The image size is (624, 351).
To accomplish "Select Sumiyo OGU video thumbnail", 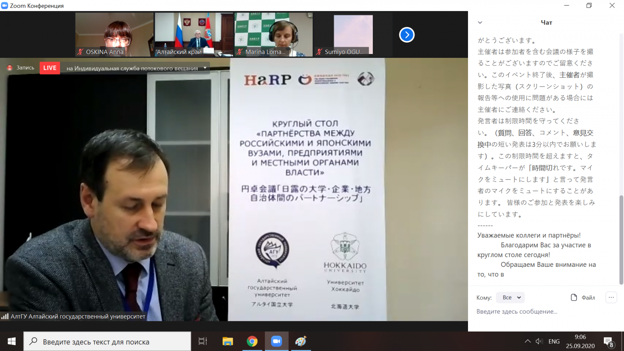I will click(x=353, y=35).
